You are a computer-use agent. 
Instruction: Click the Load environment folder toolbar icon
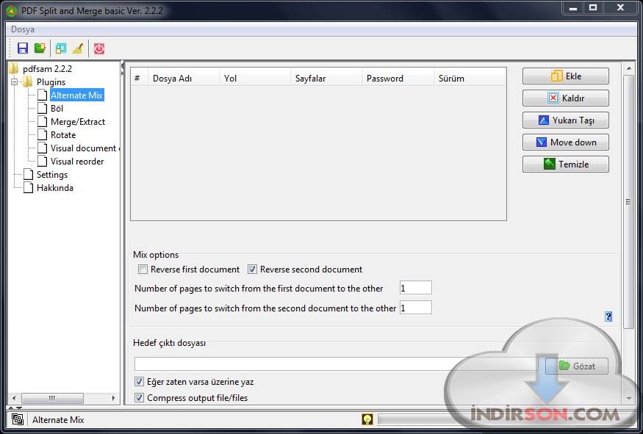click(x=40, y=48)
